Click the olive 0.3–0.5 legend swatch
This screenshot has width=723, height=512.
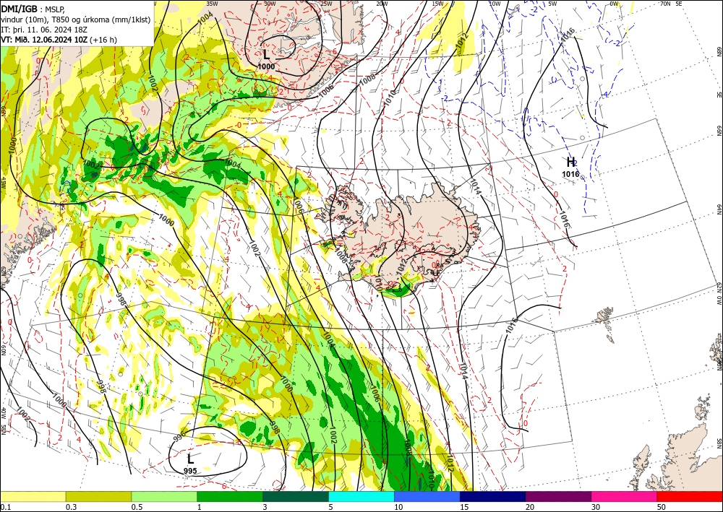pos(98,496)
